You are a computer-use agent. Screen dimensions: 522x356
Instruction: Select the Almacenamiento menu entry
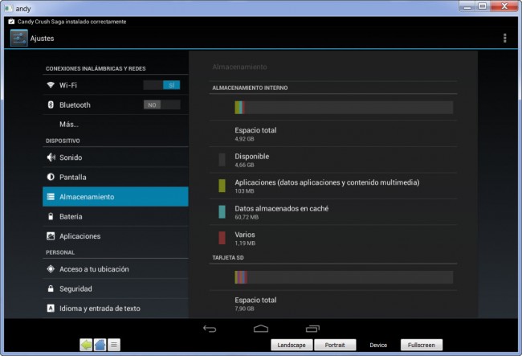(x=116, y=196)
